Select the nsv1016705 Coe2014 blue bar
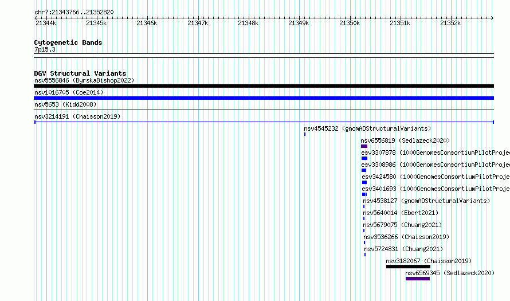This screenshot has height=301, width=510. point(264,98)
